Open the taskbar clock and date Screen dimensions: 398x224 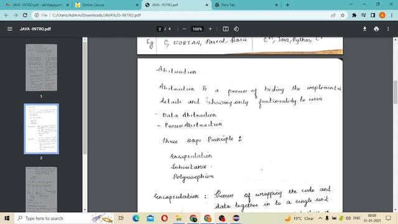(372, 218)
